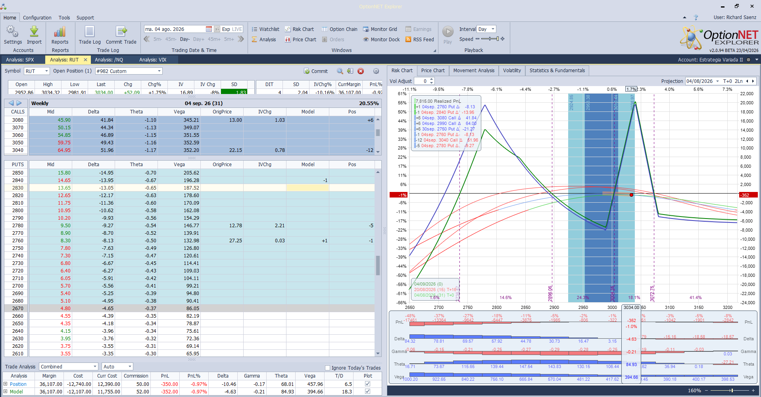Open the Price Chart window from ribbon
This screenshot has height=397, width=761.
pos(301,39)
